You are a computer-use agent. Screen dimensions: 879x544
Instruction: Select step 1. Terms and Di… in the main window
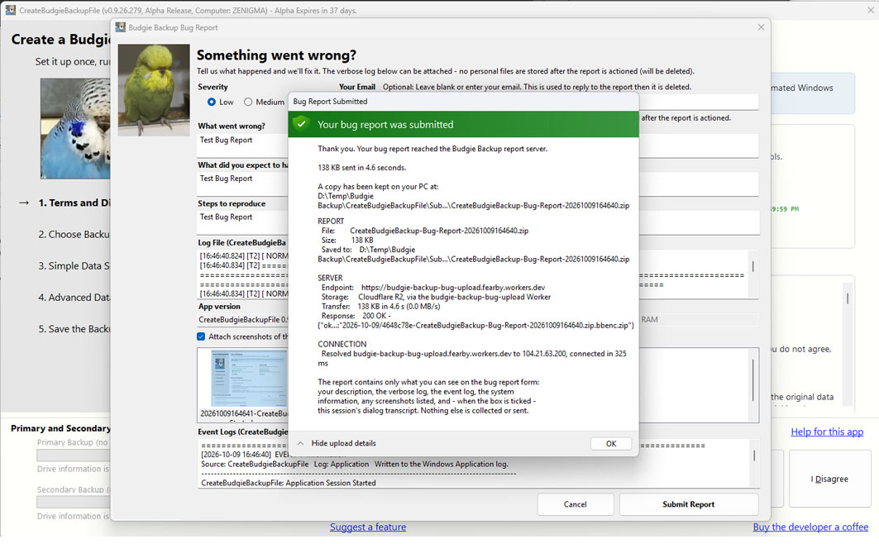point(74,203)
